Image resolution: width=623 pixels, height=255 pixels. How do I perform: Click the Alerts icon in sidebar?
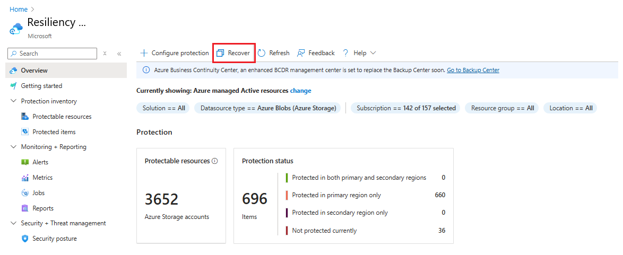click(x=25, y=162)
